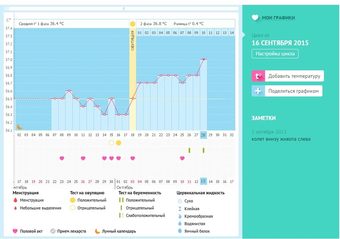Image resolution: width=340 pixels, height=239 pixels.
Task: Click the yellow ovulation circle in chart header
Action: [x=132, y=23]
